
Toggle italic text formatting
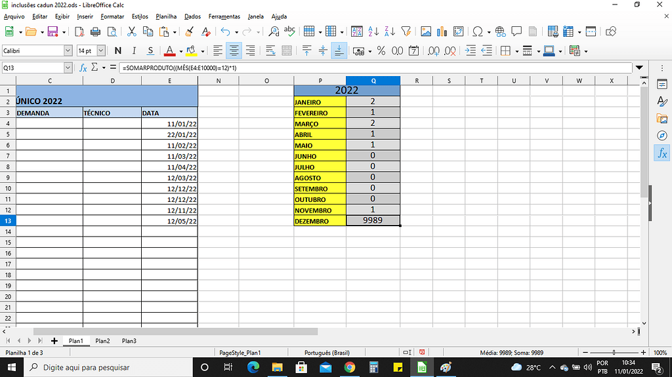click(134, 50)
